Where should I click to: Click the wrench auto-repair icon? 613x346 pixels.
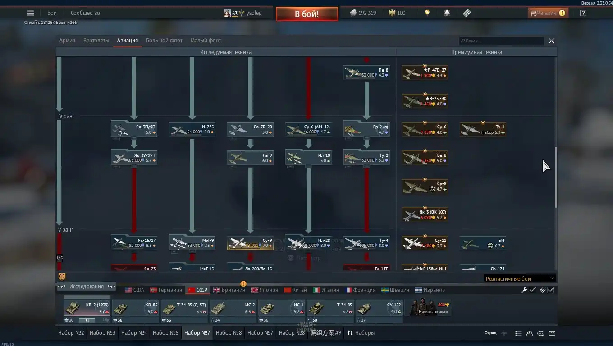coord(524,290)
